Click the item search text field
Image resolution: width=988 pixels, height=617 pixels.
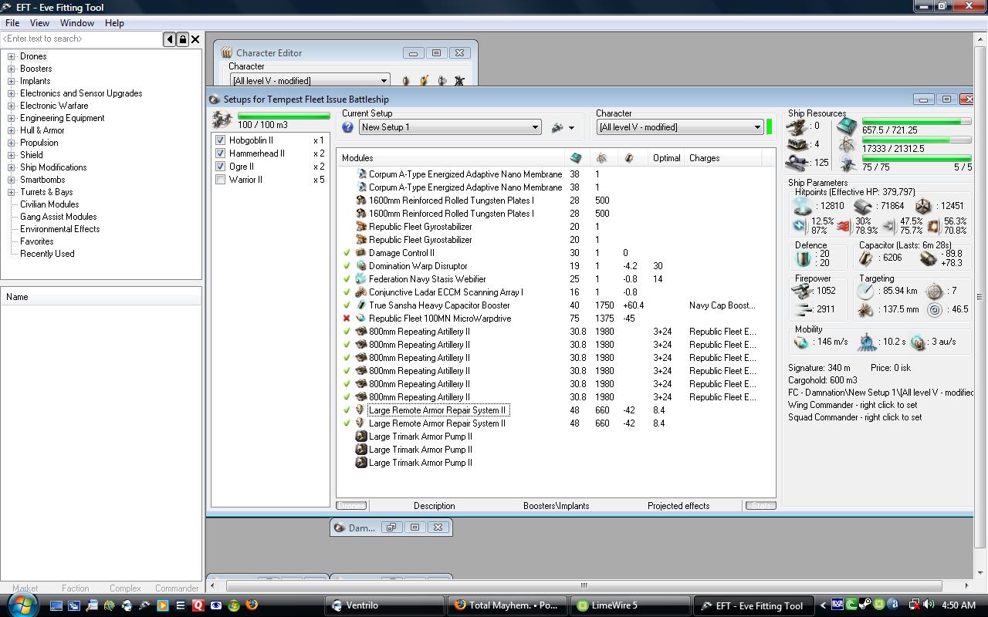(x=81, y=39)
